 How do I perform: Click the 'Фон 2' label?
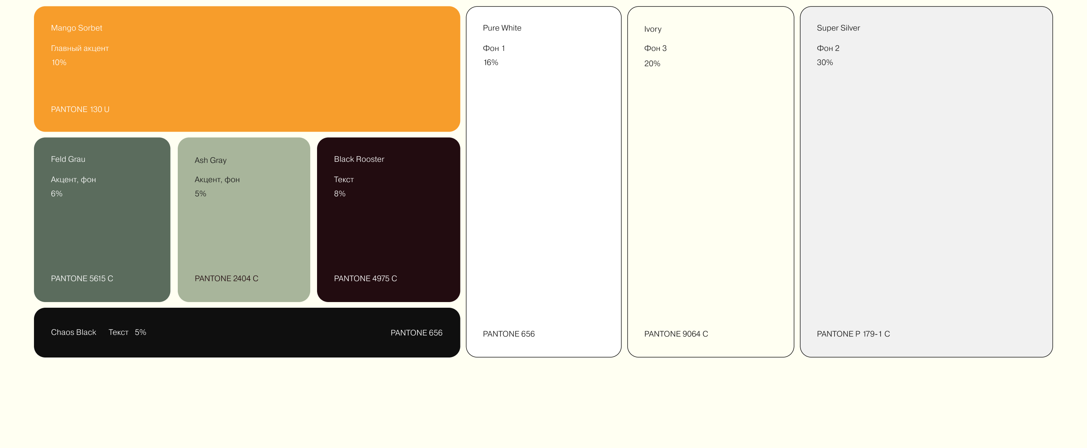(x=828, y=49)
